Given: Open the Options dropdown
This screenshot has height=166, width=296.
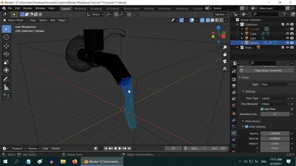Looking at the screenshot, I should [x=221, y=14].
